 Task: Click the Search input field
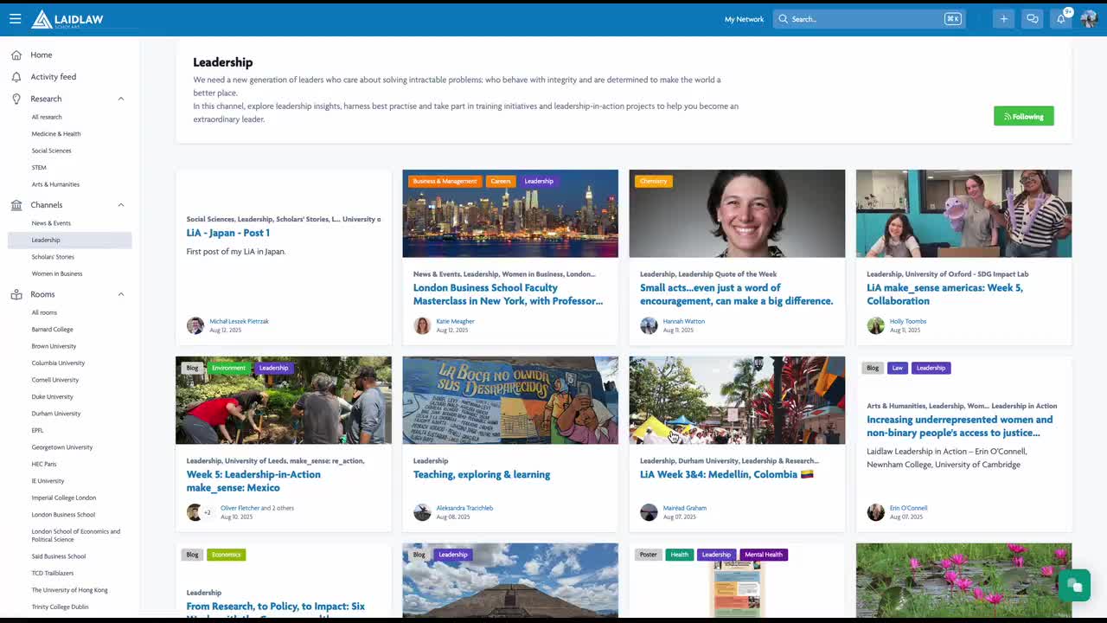pos(865,19)
